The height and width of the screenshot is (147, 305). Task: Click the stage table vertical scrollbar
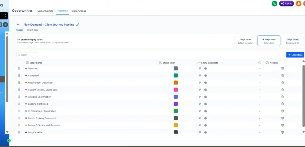303,96
